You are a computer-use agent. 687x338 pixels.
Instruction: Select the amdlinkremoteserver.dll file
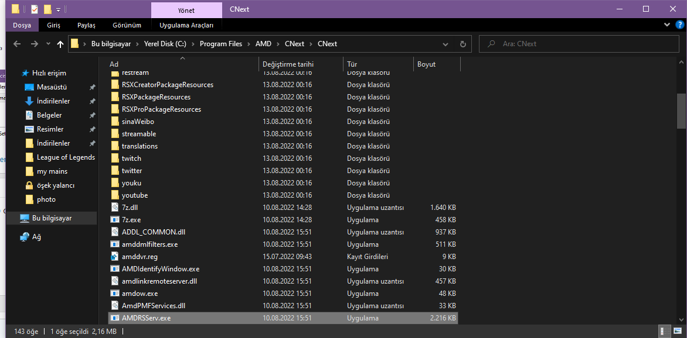click(283, 281)
